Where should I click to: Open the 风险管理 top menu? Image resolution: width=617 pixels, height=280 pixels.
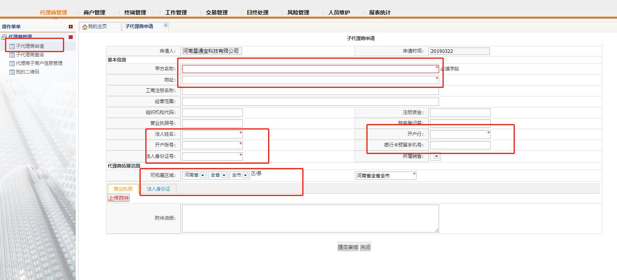pos(298,12)
